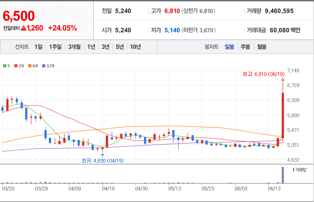The height and width of the screenshot is (202, 314).
Task: Click red 20-day moving average swatch
Action: tap(16, 66)
